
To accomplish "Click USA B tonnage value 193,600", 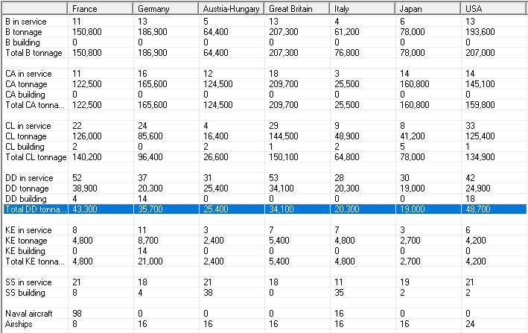I will 480,32.
